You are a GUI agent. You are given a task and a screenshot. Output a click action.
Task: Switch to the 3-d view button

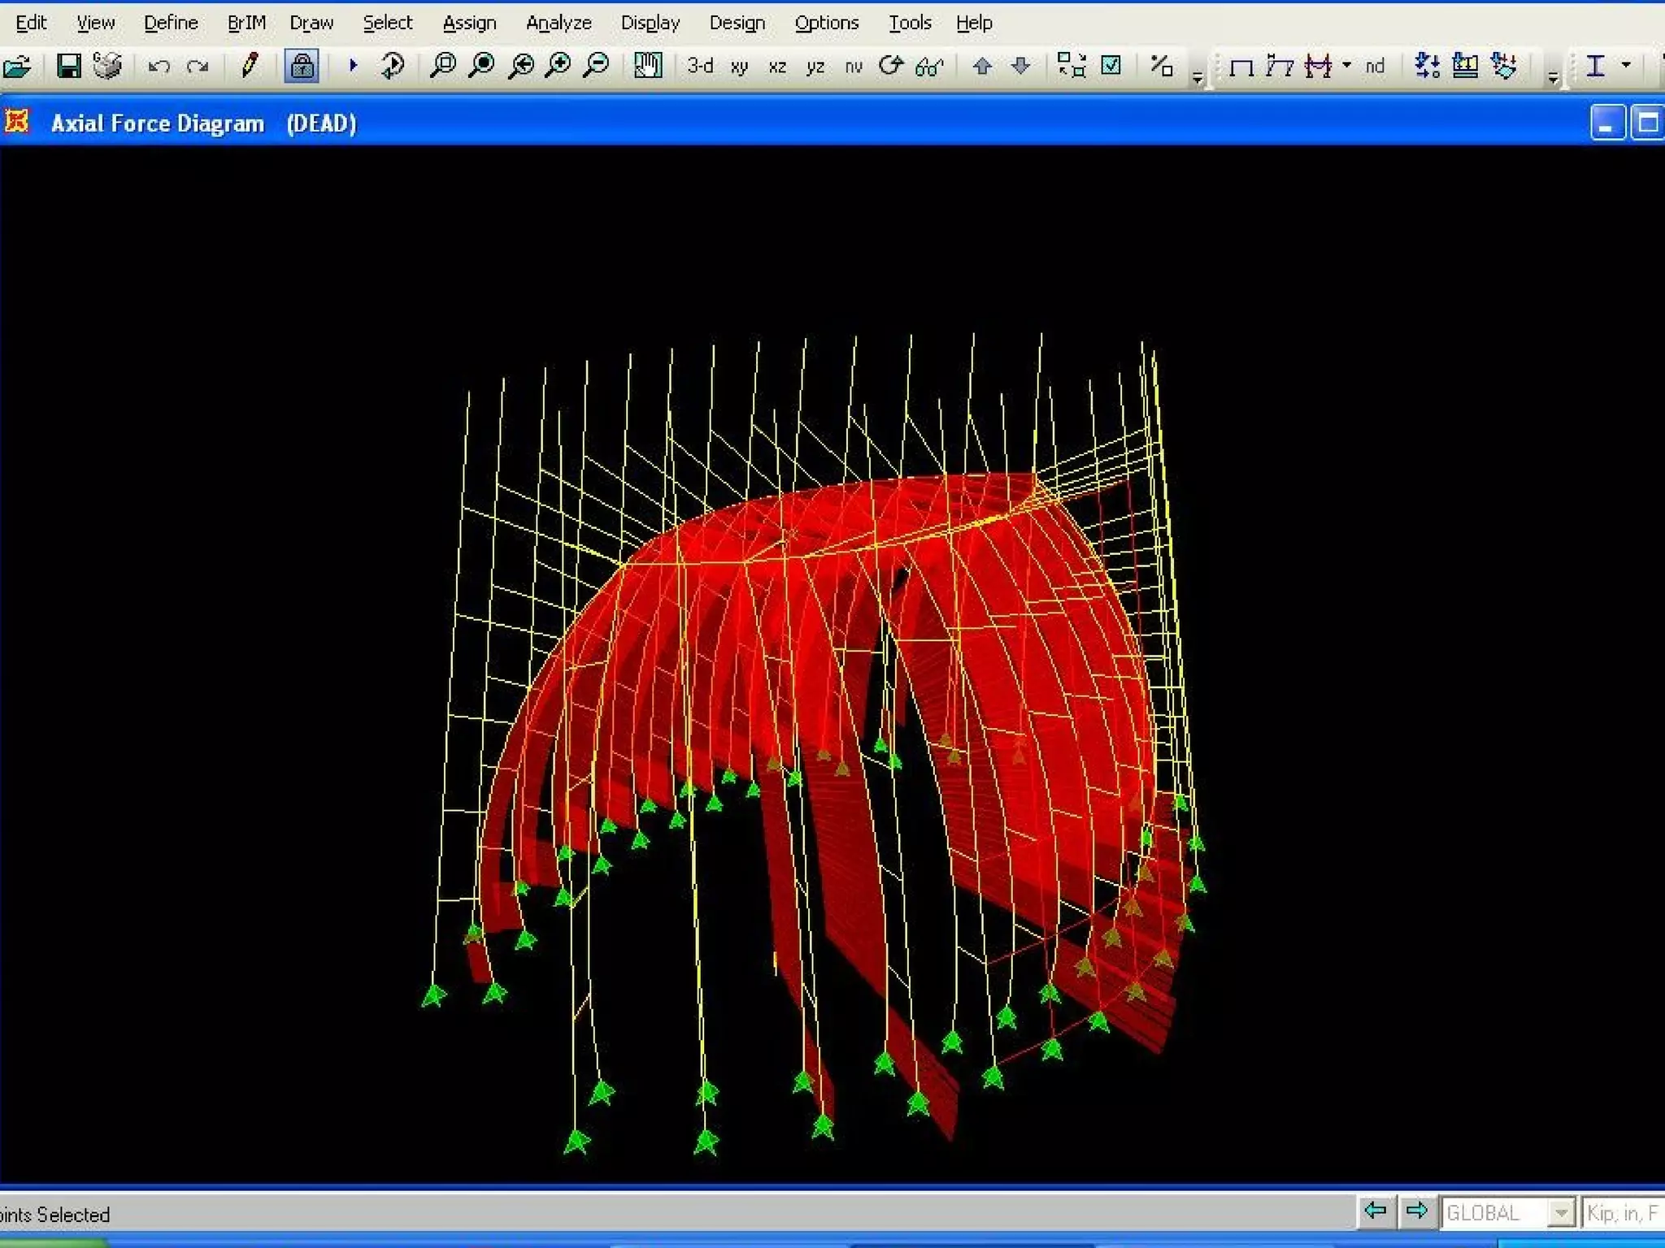pyautogui.click(x=699, y=65)
